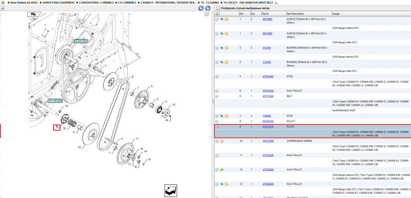Open part number link 47517258
Image resolution: width=411 pixels, height=198 pixels.
[x=268, y=141]
